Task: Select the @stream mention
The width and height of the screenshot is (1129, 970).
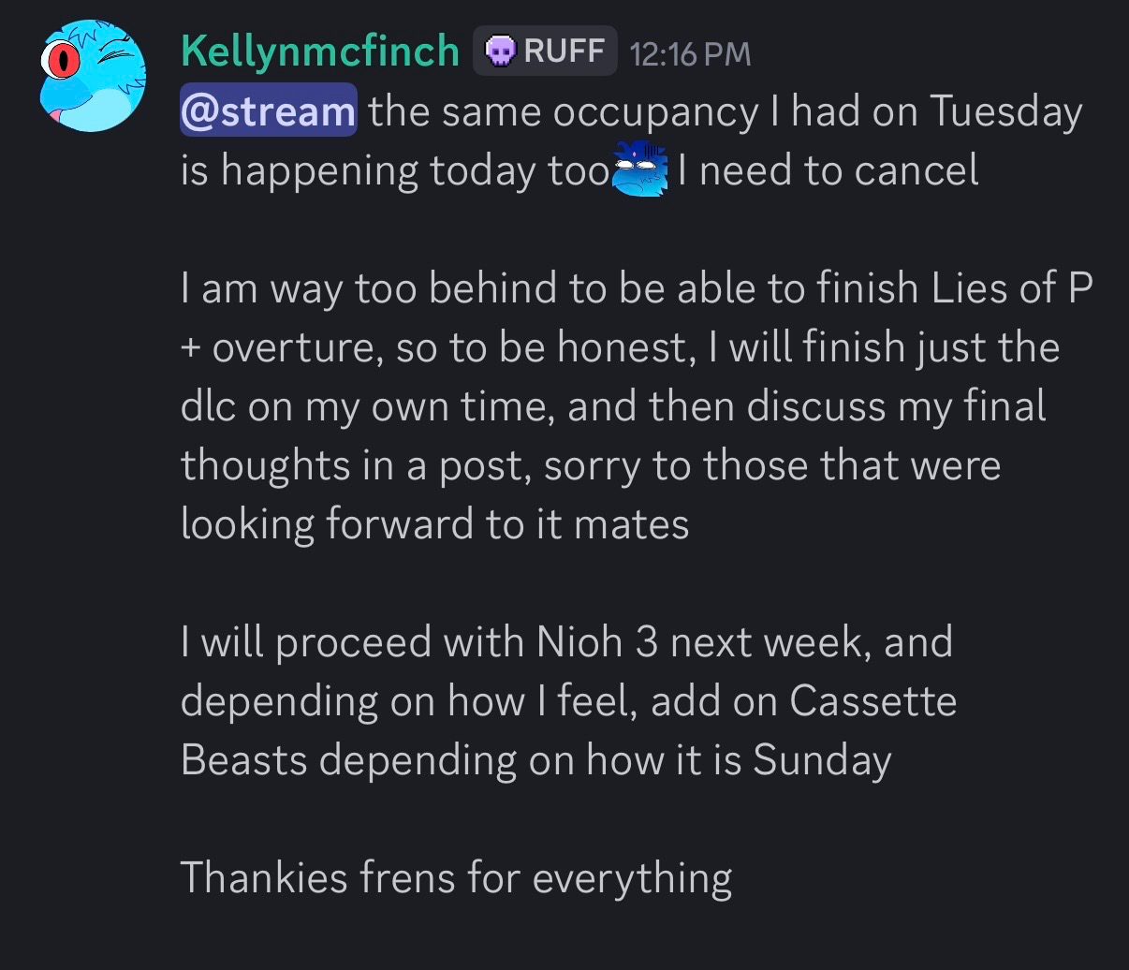Action: coord(268,110)
